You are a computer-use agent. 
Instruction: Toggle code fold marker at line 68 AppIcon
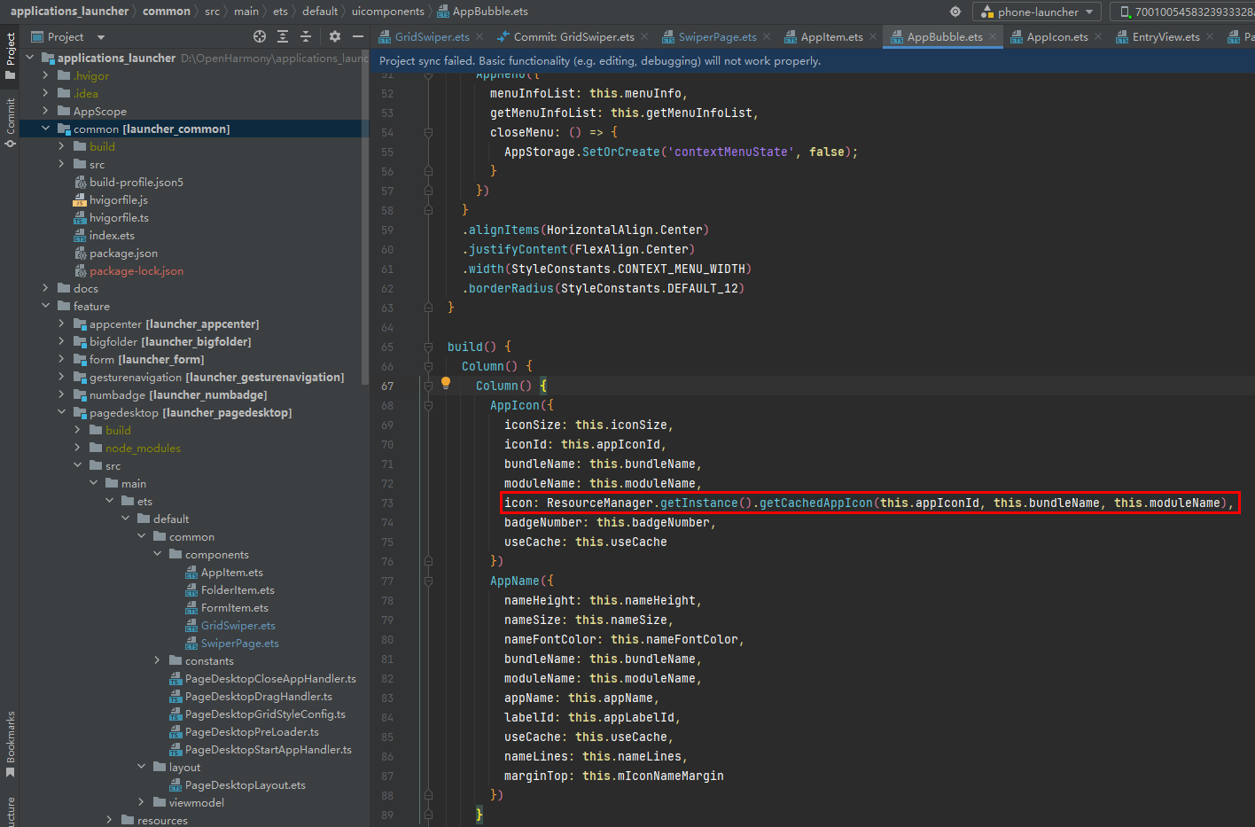click(428, 405)
